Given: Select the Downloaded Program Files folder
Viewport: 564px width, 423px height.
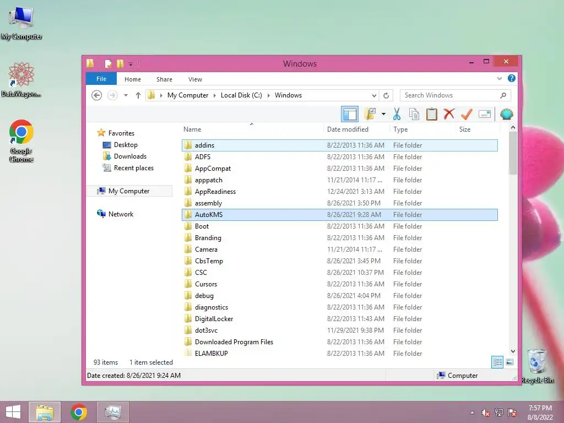Looking at the screenshot, I should 340,341.
